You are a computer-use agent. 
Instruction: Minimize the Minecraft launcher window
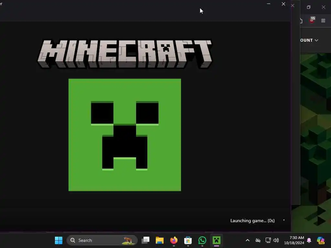[x=269, y=4]
